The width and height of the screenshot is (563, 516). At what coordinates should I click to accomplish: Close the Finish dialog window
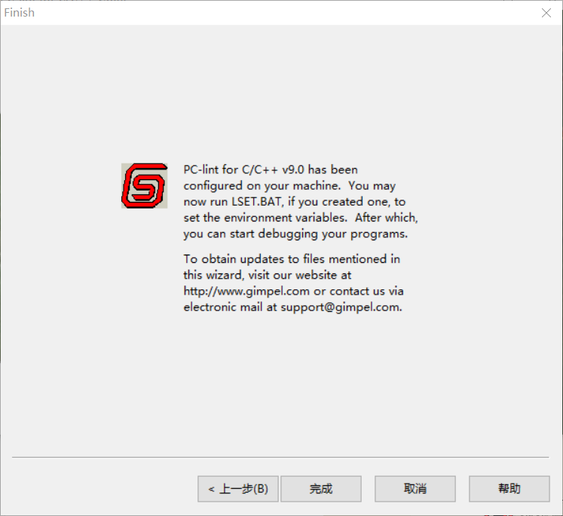[546, 13]
